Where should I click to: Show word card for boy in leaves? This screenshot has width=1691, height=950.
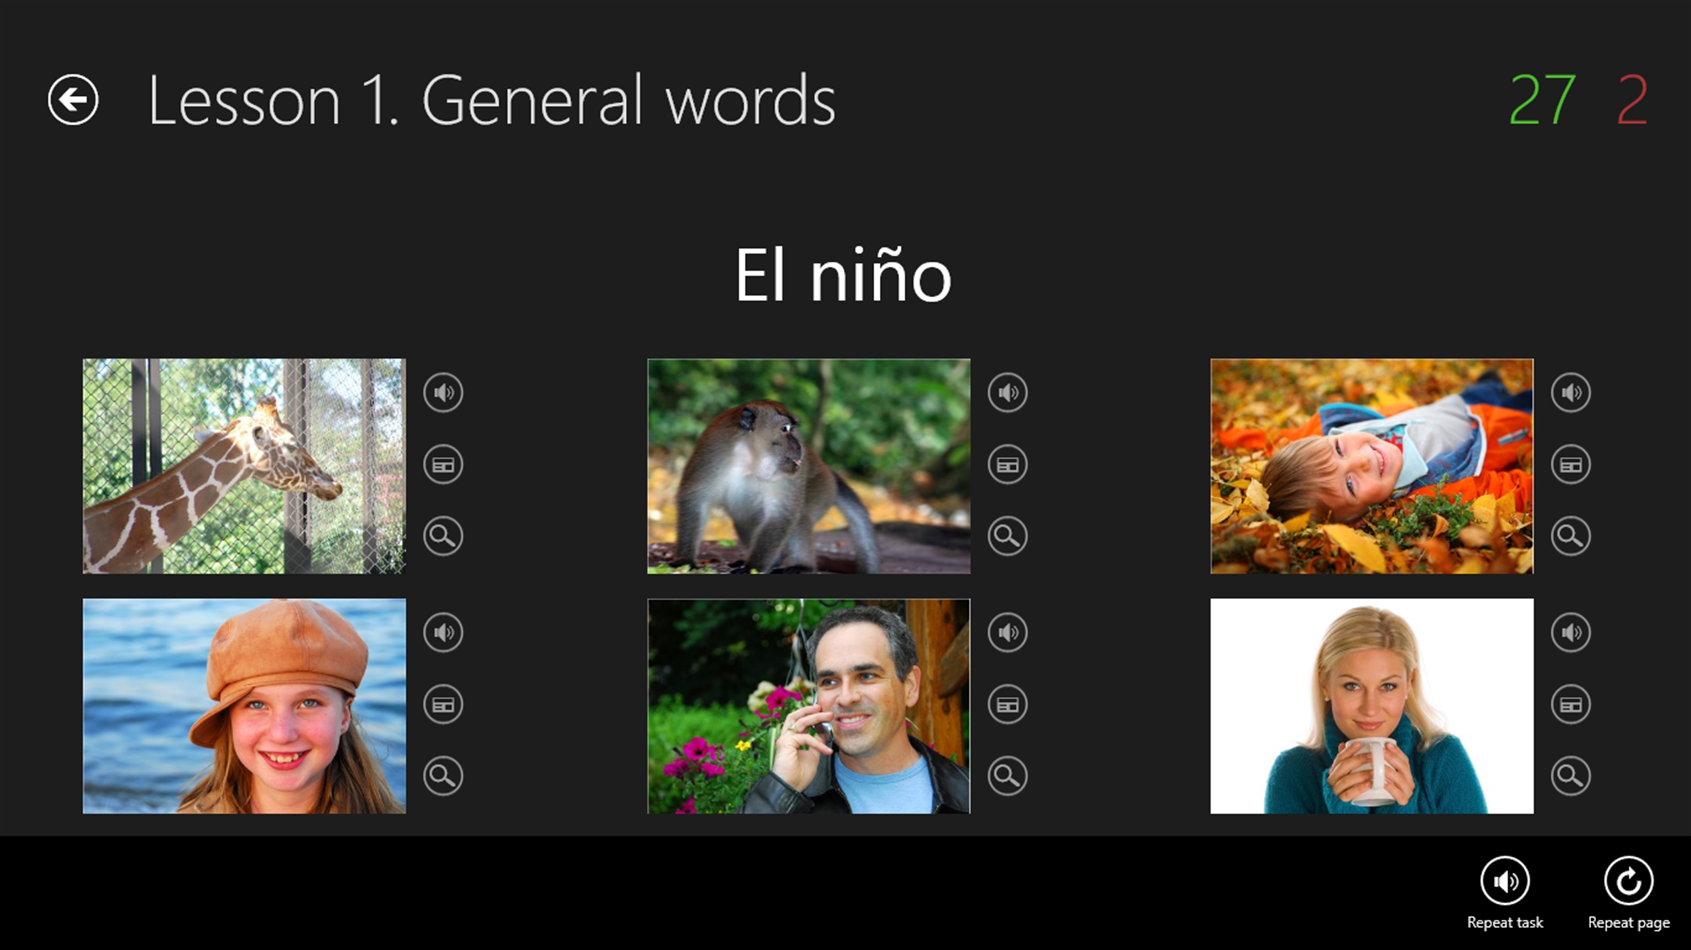(1571, 465)
